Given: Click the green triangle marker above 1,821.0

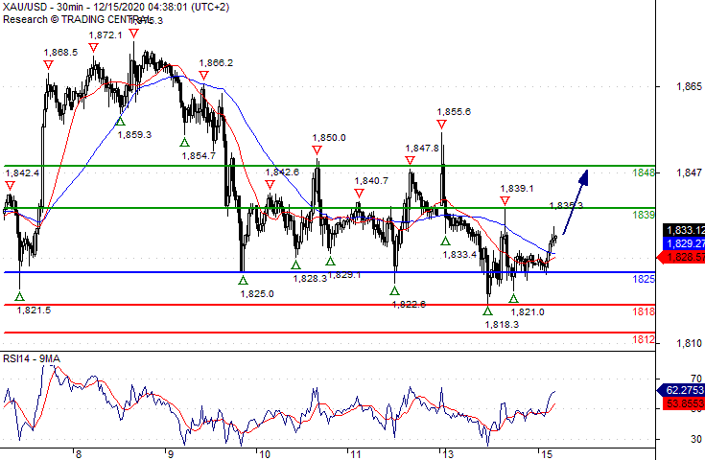Looking at the screenshot, I should tap(514, 298).
